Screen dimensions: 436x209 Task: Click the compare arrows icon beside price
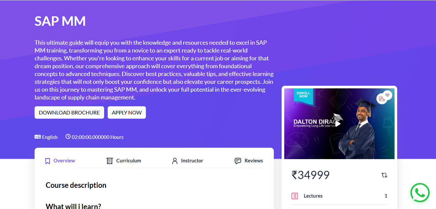pyautogui.click(x=384, y=175)
